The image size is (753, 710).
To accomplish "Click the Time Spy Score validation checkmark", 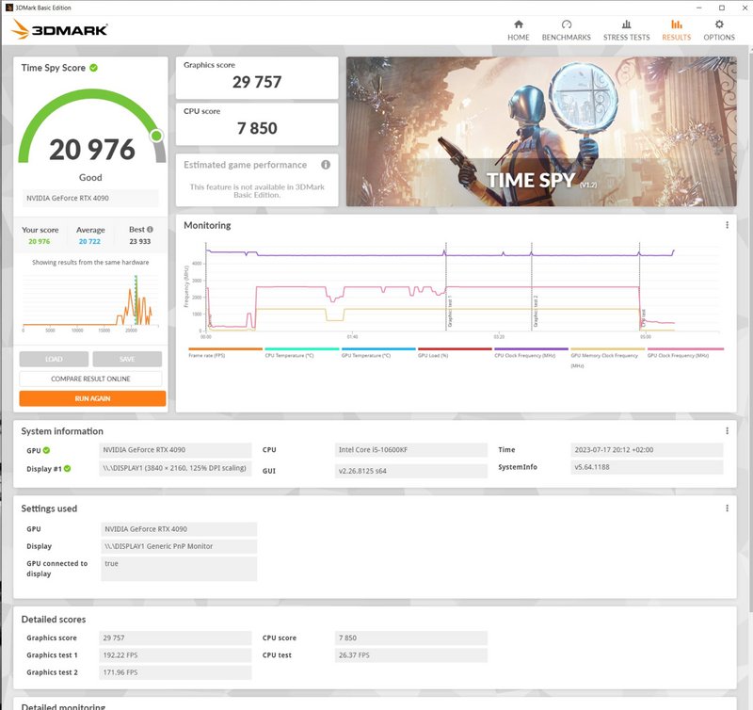I will pyautogui.click(x=93, y=68).
